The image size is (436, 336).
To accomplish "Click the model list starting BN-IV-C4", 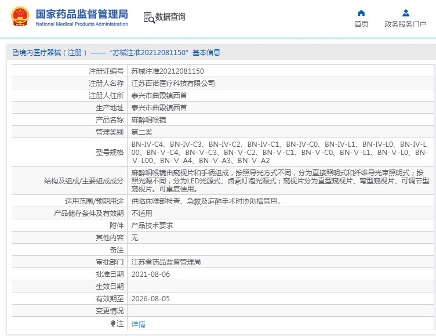I will pyautogui.click(x=279, y=152).
